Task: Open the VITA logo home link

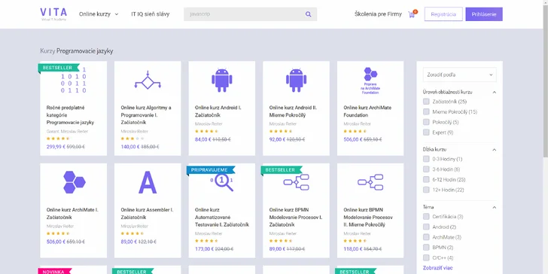Action: 53,14
